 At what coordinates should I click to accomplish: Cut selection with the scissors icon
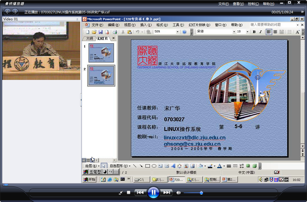point(123,32)
